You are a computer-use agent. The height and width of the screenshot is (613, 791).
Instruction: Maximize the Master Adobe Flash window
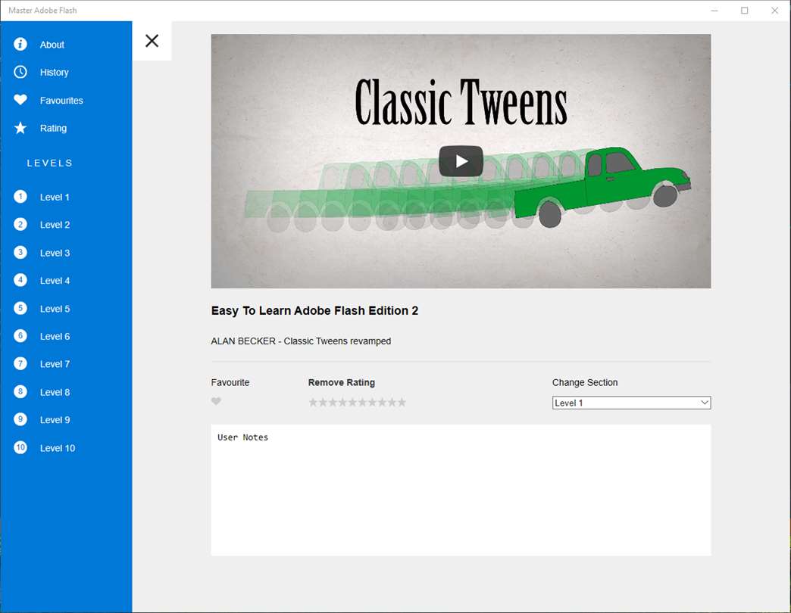tap(745, 11)
